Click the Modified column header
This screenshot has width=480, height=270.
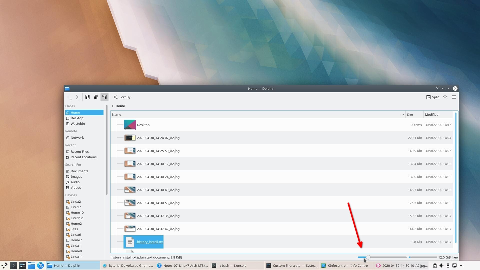(431, 114)
